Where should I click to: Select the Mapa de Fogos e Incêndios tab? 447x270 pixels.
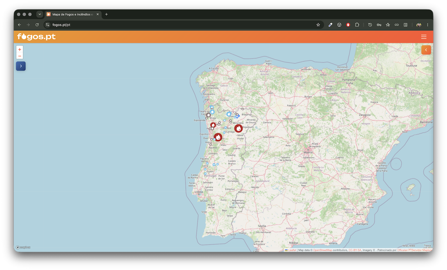click(x=73, y=14)
